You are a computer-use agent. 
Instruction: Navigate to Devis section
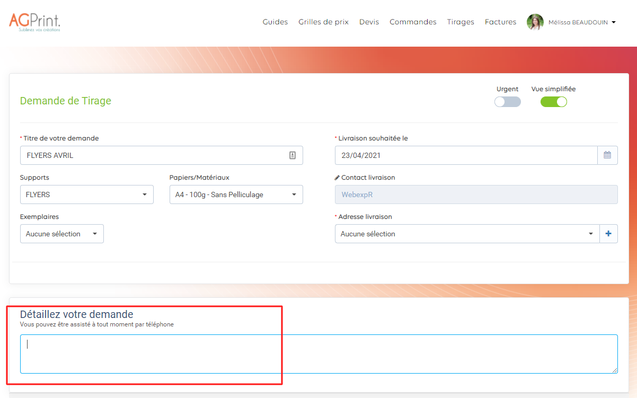[369, 22]
